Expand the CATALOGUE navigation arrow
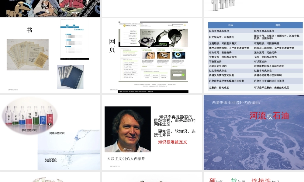Image resolution: width=304 pixels, height=182 pixels. tap(136, 39)
